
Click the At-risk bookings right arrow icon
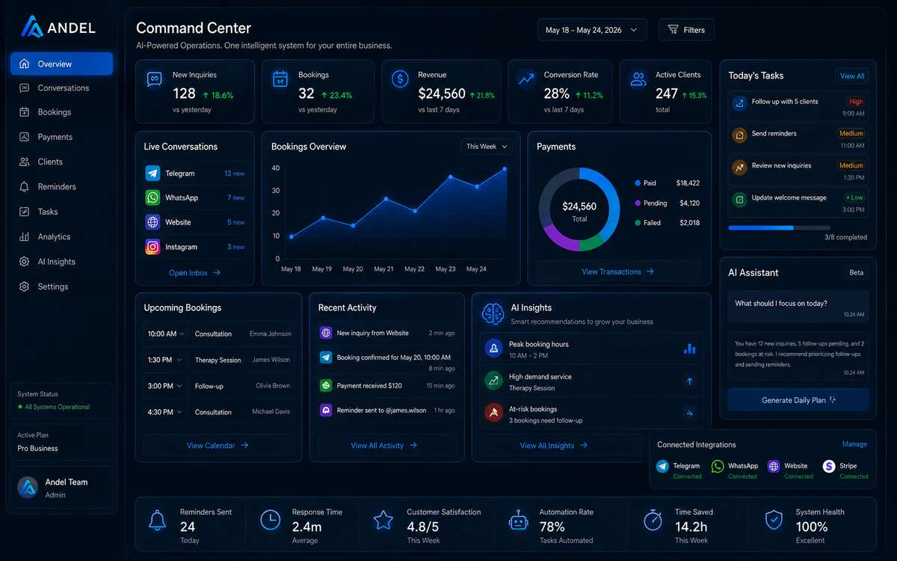click(689, 413)
